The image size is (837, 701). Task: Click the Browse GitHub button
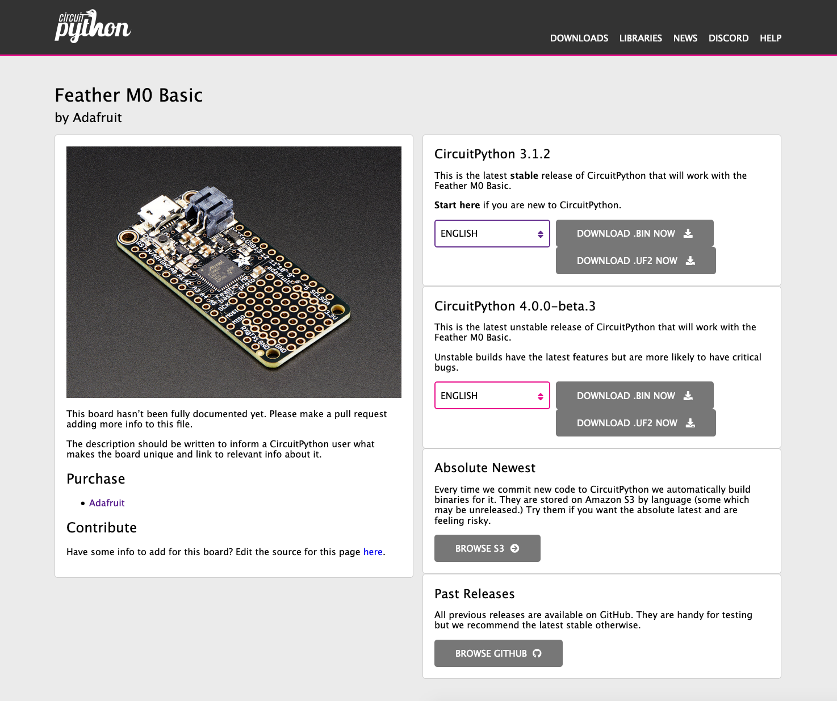[x=498, y=653]
